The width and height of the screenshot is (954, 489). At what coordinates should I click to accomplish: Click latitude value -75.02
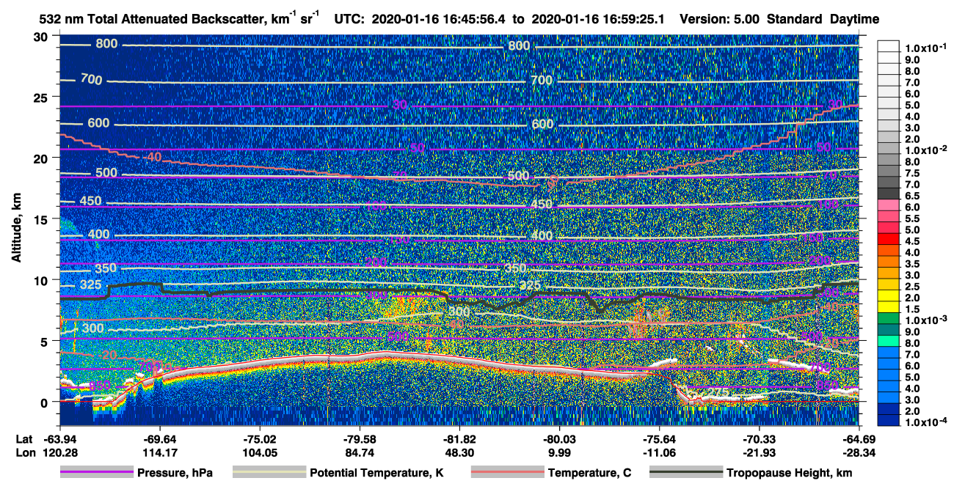[x=260, y=439]
